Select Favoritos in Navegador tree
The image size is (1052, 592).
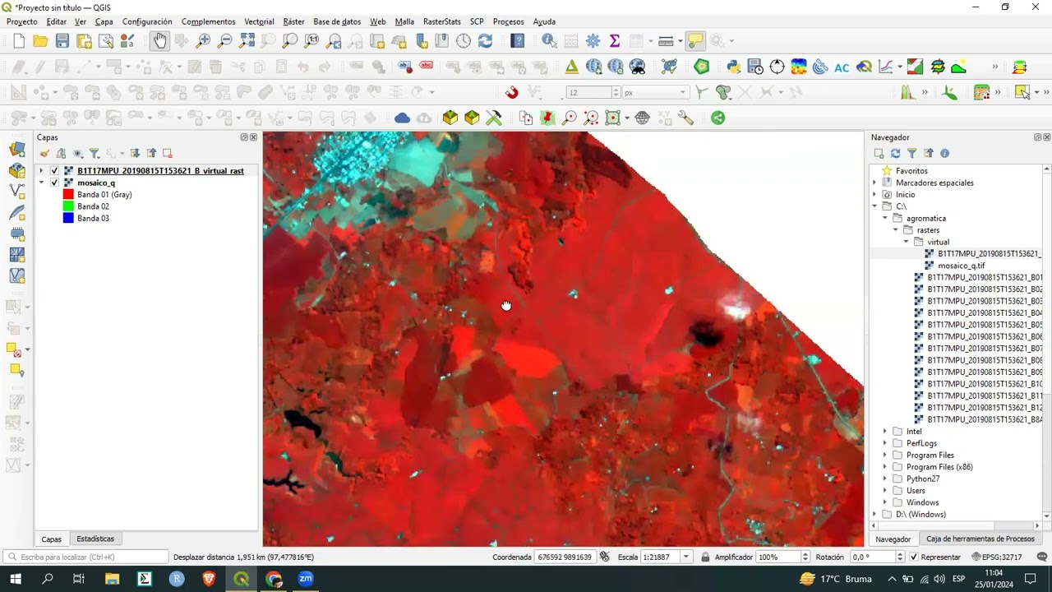pyautogui.click(x=911, y=171)
